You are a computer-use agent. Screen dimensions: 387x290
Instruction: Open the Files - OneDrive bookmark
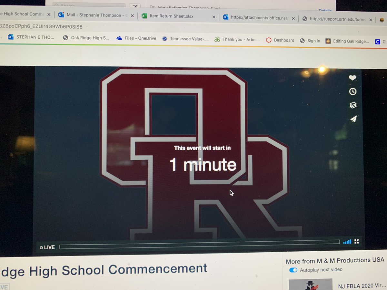(136, 38)
